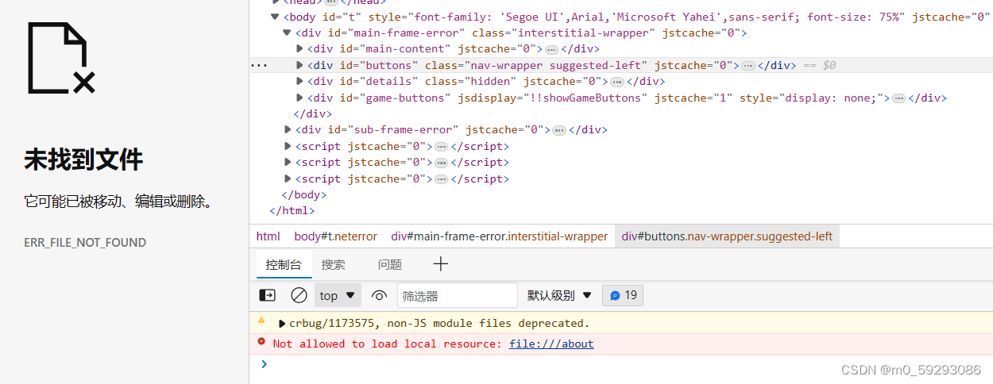
Task: Collapse the main-frame-error div node
Action: [287, 33]
